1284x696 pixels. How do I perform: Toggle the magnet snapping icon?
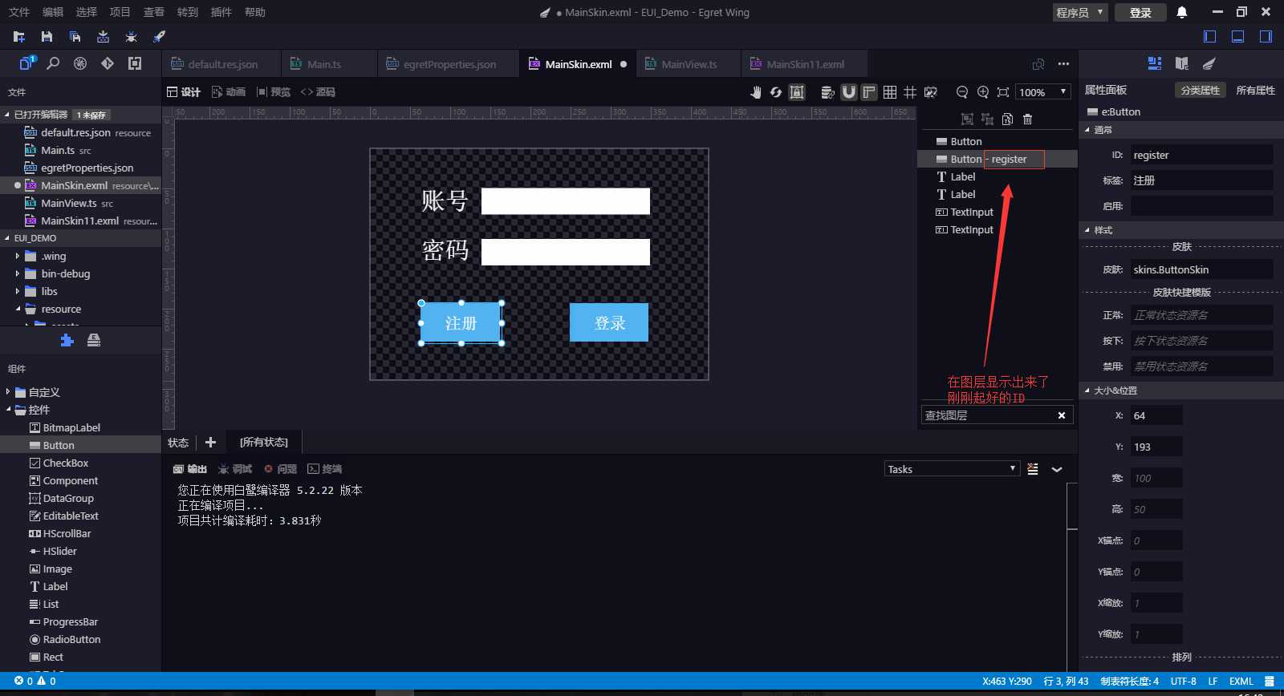(848, 92)
